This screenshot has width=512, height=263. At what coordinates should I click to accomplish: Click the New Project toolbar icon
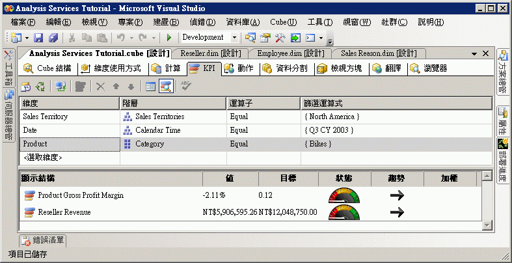(x=15, y=38)
